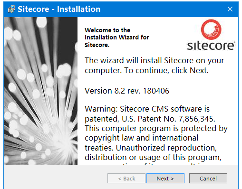
Task: Click the 'Sitecore - Installation' title text
Action: tap(59, 9)
